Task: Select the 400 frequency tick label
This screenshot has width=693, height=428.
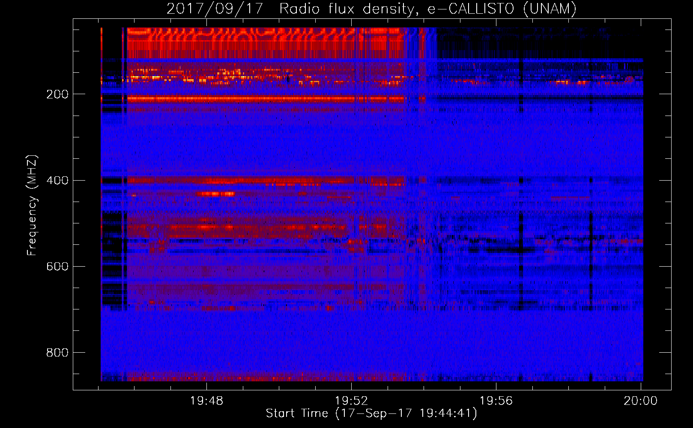Action: tap(57, 180)
